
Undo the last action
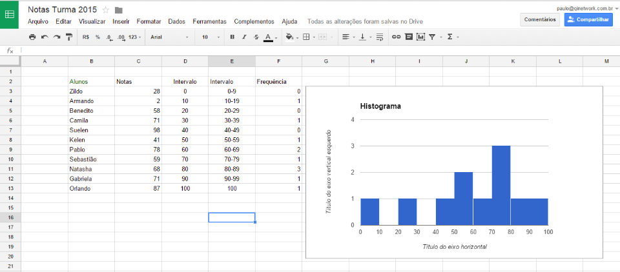pyautogui.click(x=45, y=37)
